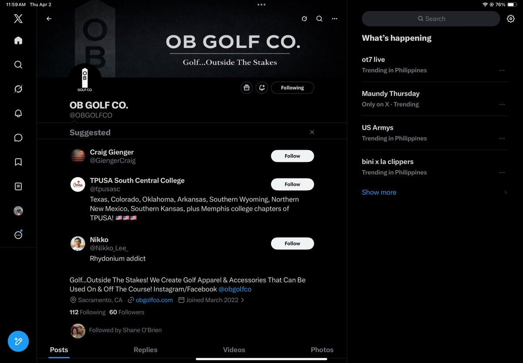
Task: Select the Posts tab
Action: coord(59,350)
